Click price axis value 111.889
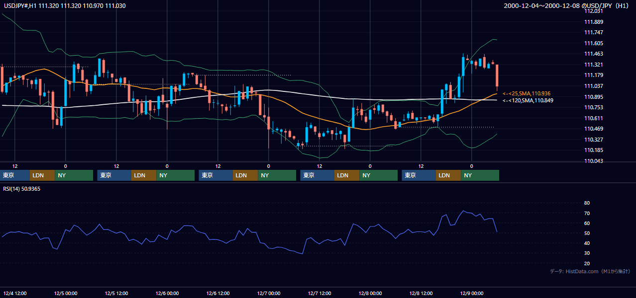Viewport: 636px width, 298px height. (594, 22)
